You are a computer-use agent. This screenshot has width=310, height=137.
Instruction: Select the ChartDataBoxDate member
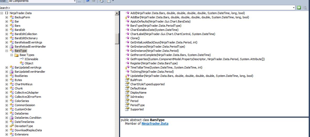tap(154, 30)
